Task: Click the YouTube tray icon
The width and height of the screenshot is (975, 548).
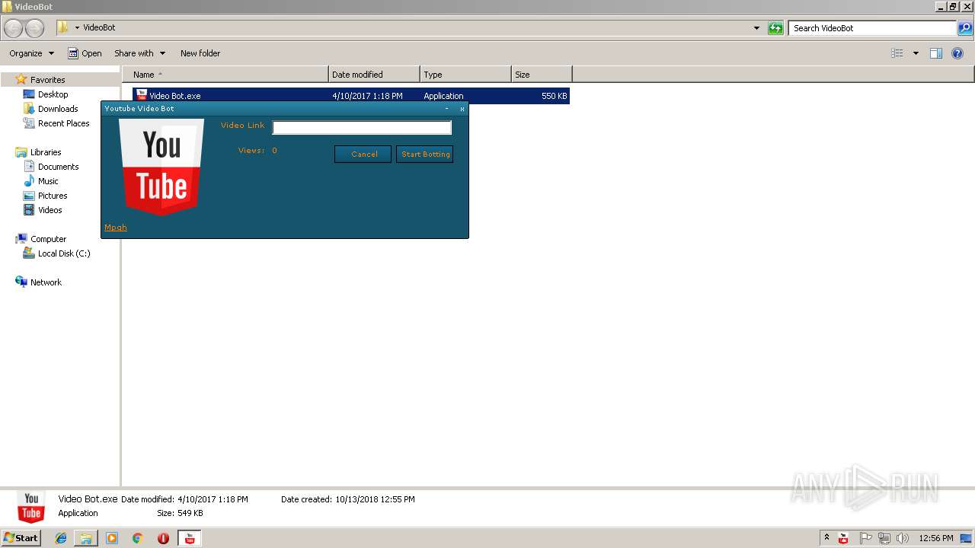Action: click(x=843, y=538)
